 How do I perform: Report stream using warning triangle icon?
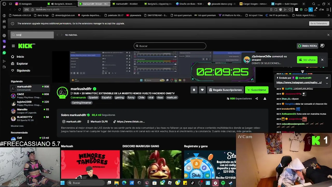point(265,99)
